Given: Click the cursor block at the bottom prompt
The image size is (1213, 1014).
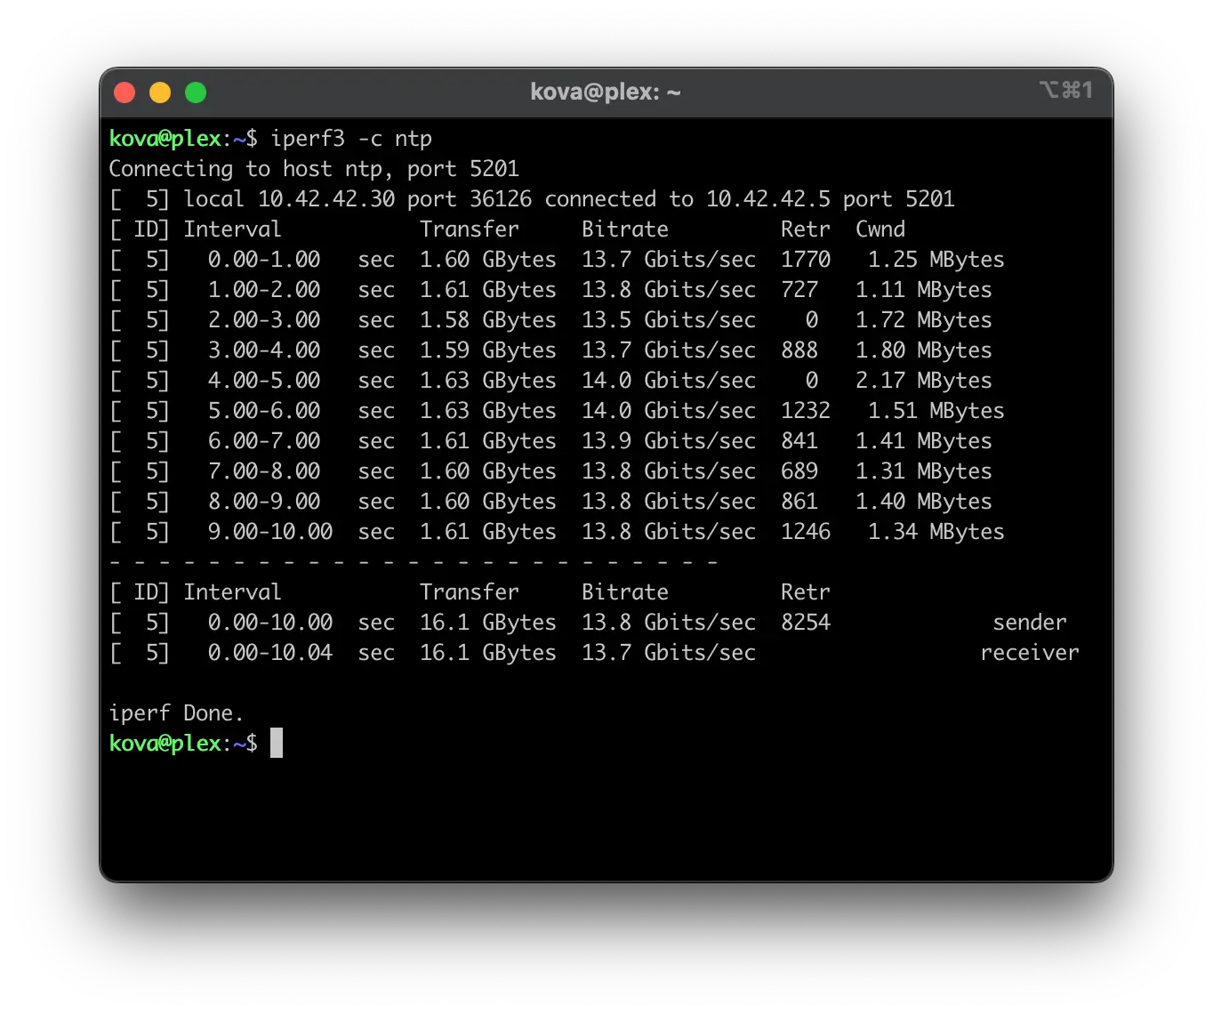Looking at the screenshot, I should (277, 743).
